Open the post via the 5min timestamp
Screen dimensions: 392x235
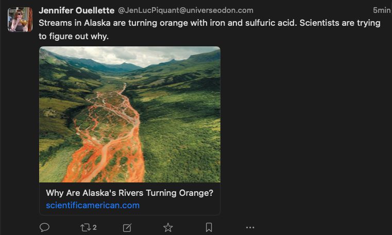[x=382, y=10]
